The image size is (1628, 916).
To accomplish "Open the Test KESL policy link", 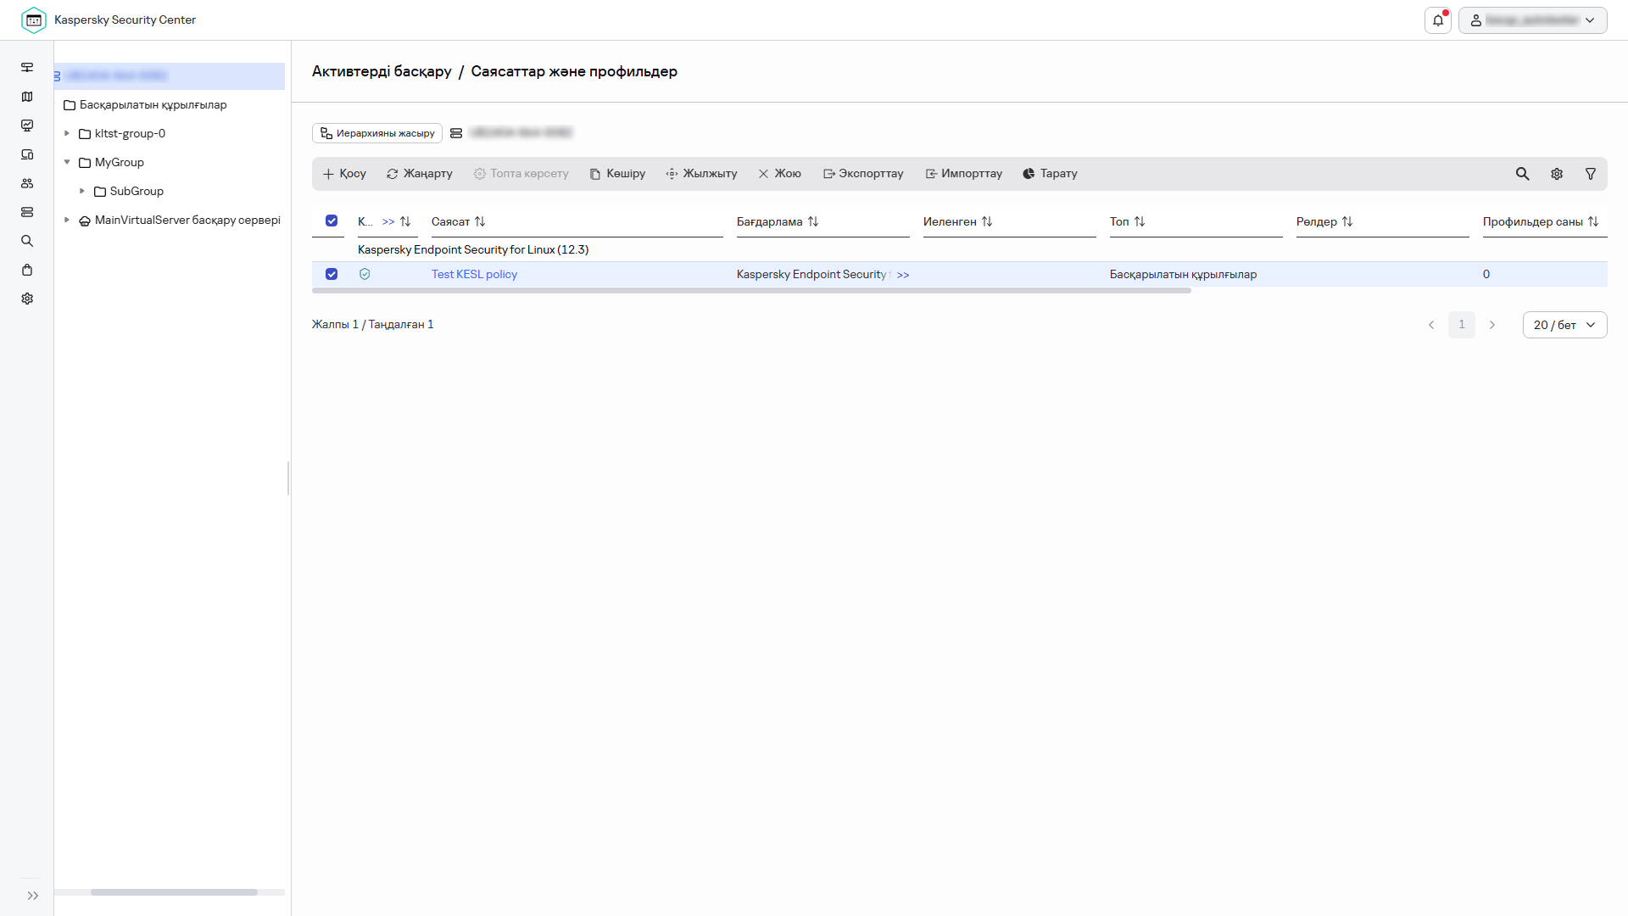I will [x=474, y=275].
